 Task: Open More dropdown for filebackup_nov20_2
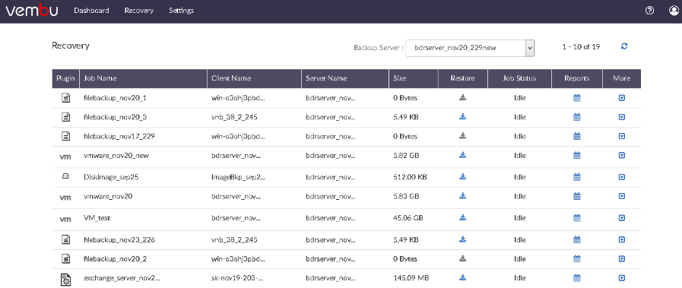click(x=621, y=259)
